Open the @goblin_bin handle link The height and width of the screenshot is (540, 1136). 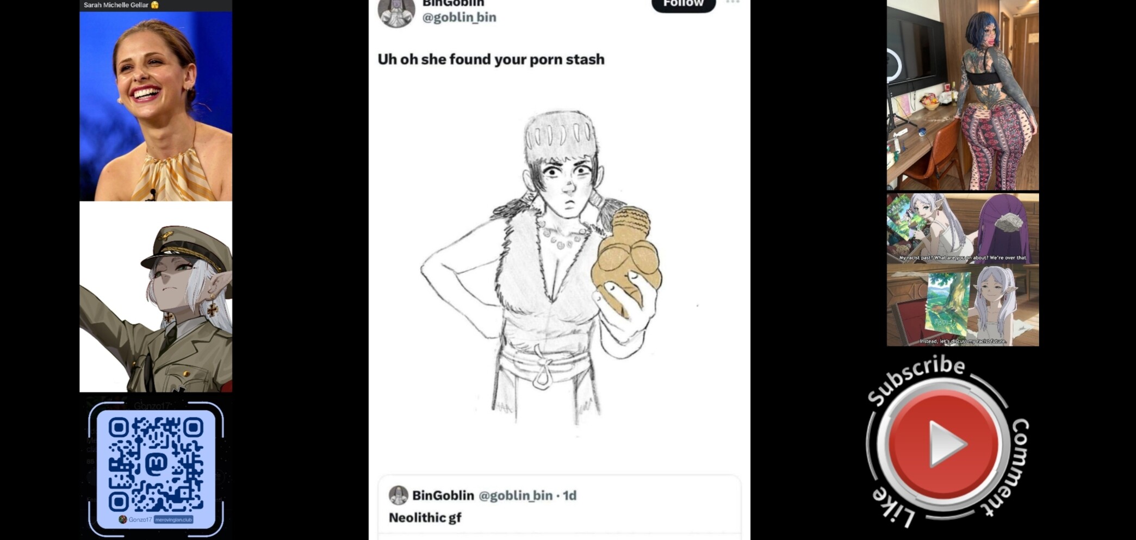coord(459,17)
